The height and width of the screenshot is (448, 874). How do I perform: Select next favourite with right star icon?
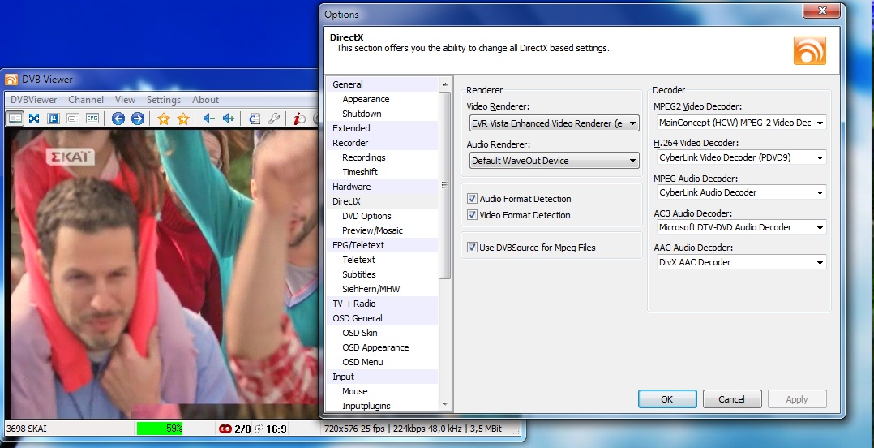point(183,118)
